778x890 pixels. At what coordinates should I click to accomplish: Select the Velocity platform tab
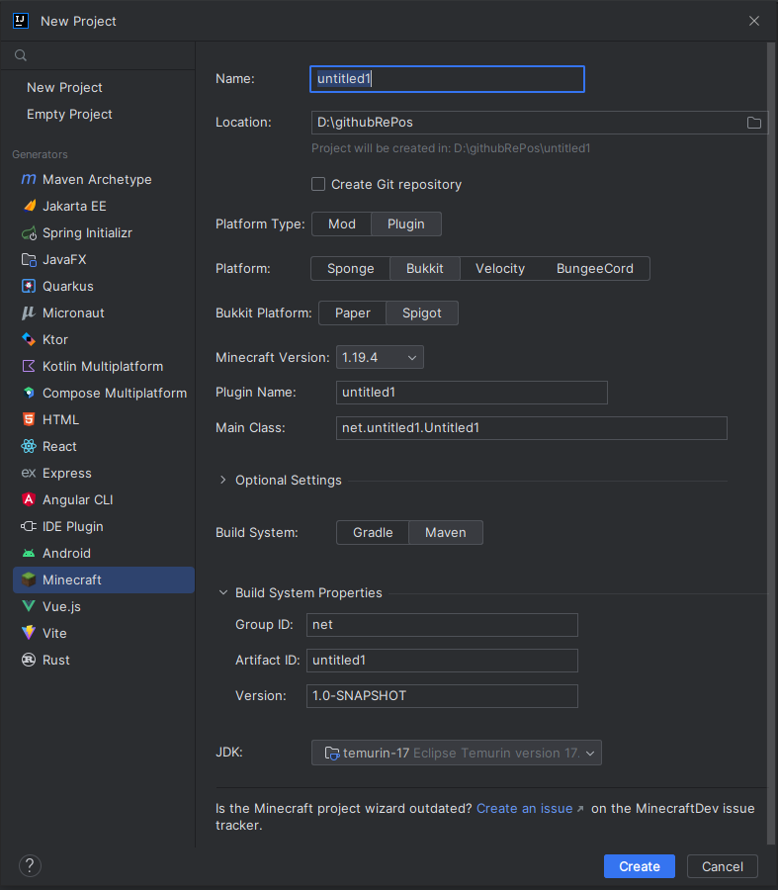point(499,268)
